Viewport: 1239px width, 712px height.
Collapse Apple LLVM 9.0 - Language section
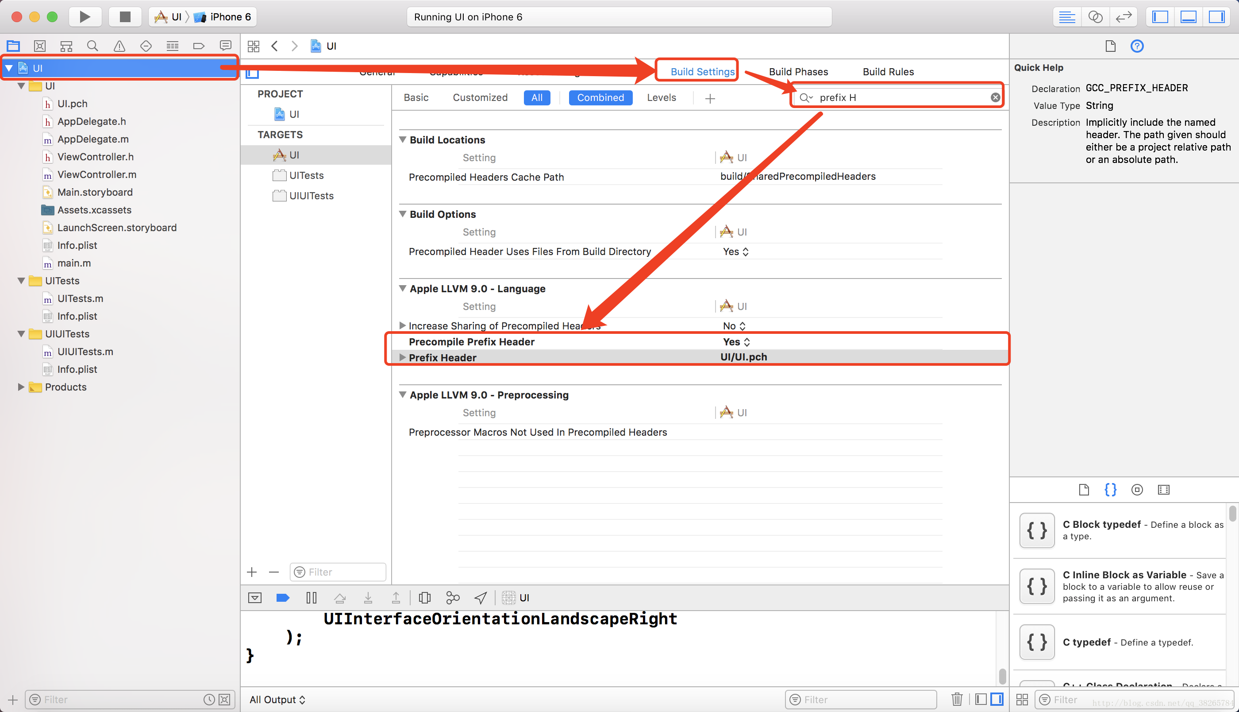pyautogui.click(x=403, y=288)
